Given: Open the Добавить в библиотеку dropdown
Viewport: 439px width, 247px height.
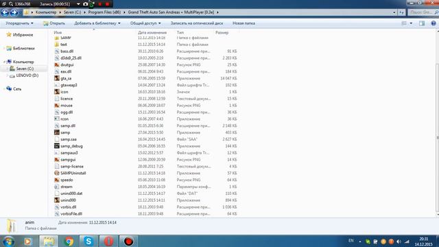Looking at the screenshot, I should click(97, 23).
